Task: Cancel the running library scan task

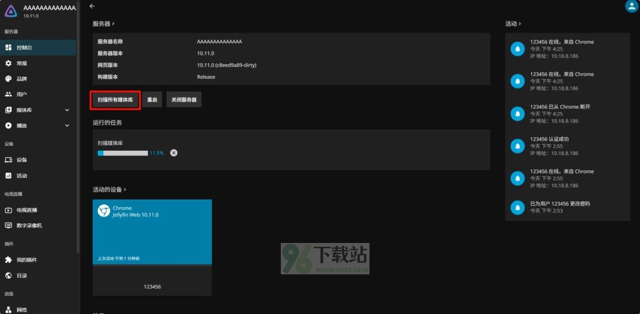Action: click(x=174, y=153)
